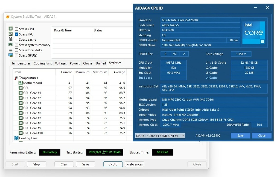Select the Statistics tab
This screenshot has height=177, width=280.
pos(115,63)
